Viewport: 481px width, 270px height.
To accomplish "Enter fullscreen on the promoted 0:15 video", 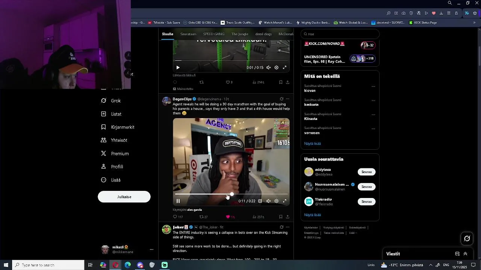I will coord(284,67).
